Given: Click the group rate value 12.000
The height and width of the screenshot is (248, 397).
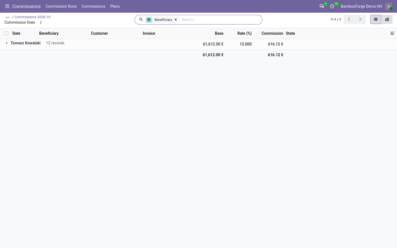Looking at the screenshot, I should click(x=245, y=44).
